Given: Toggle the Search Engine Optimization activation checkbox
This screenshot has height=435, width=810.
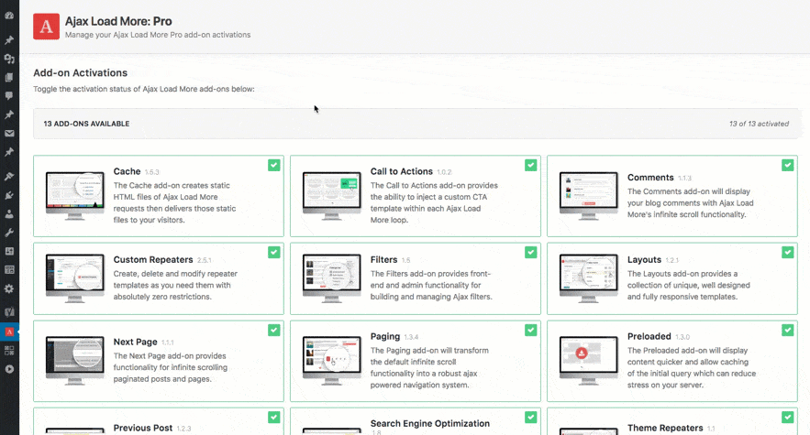Looking at the screenshot, I should (x=531, y=418).
